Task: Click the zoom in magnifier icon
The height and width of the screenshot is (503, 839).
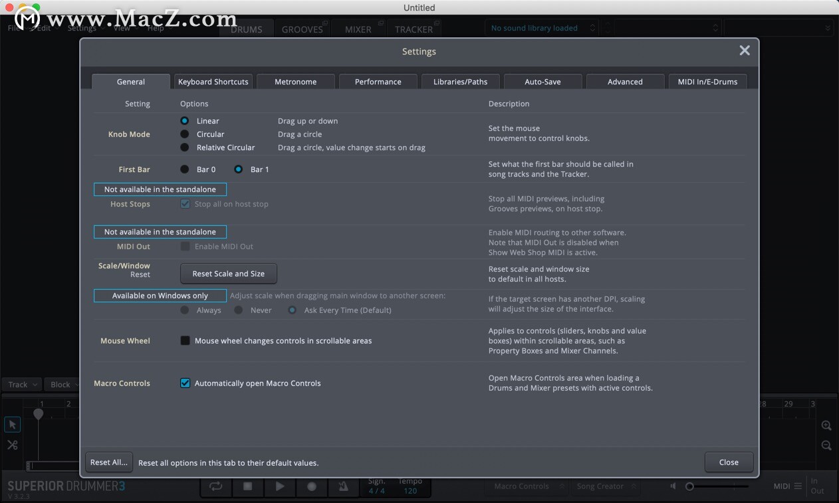Action: coord(826,426)
